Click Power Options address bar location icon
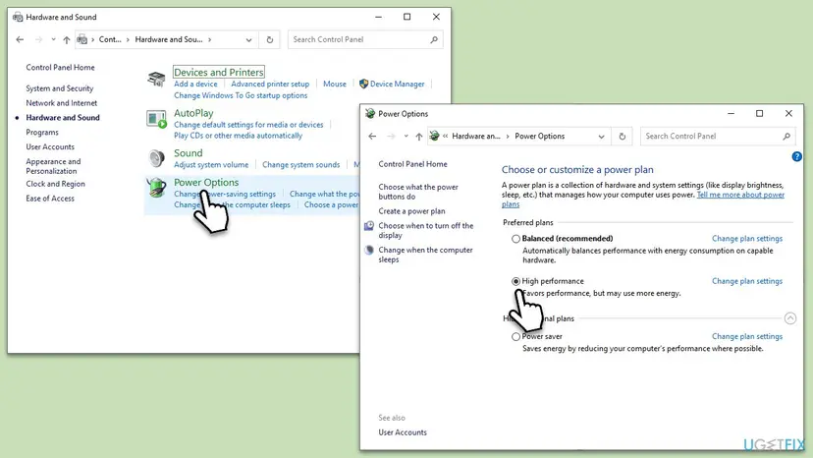This screenshot has width=813, height=458. (x=435, y=136)
